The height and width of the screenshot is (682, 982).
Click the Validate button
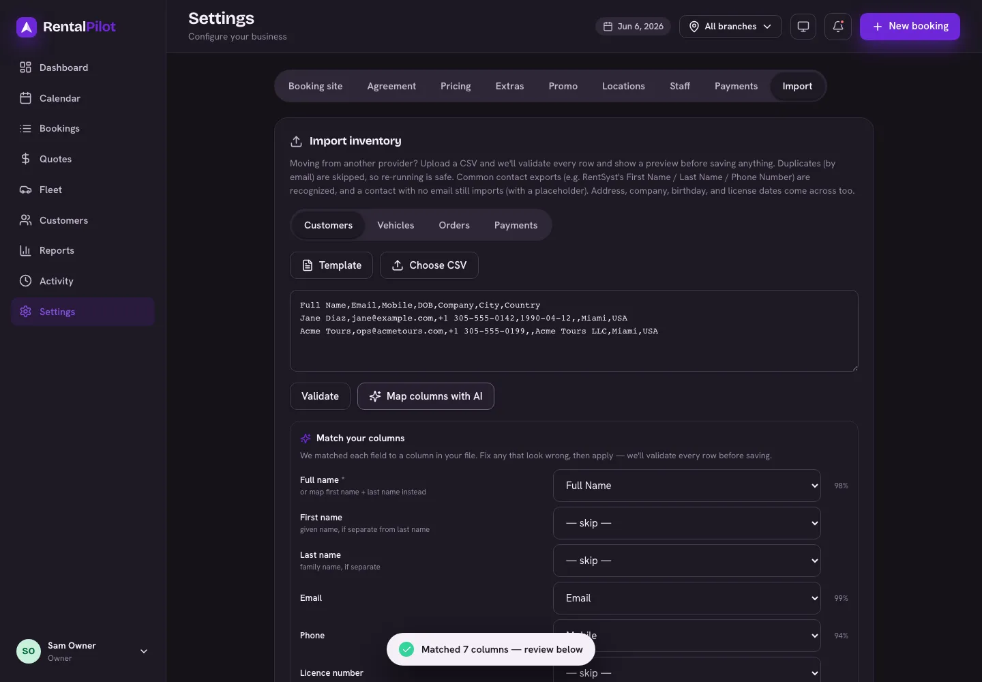tap(320, 396)
